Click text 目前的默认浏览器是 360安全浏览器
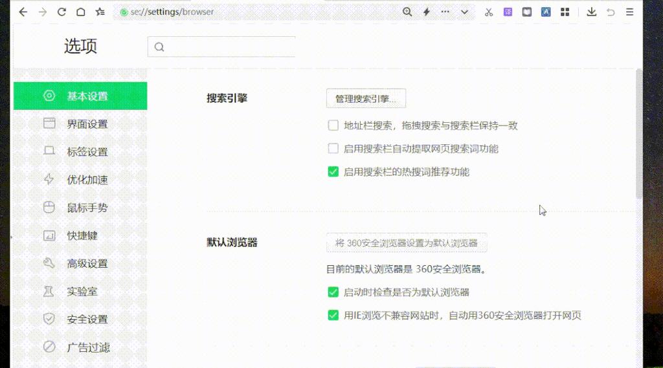663x368 pixels. [x=407, y=268]
